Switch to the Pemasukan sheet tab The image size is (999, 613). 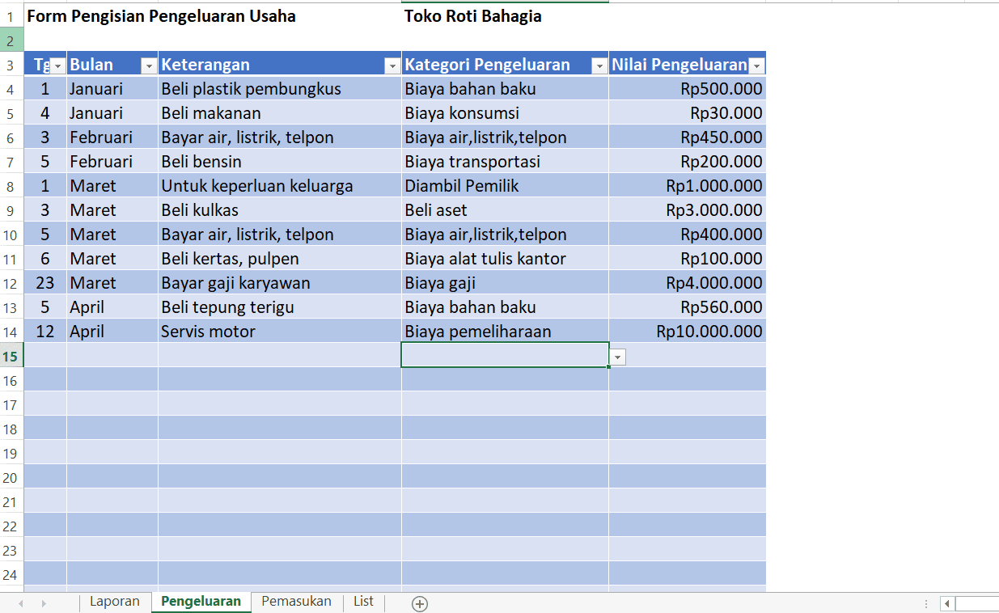(x=296, y=602)
